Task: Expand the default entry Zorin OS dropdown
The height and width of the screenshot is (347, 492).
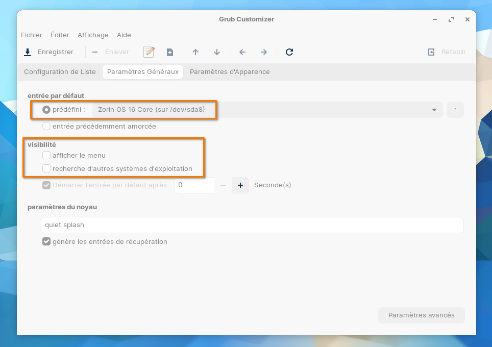Action: (x=434, y=110)
